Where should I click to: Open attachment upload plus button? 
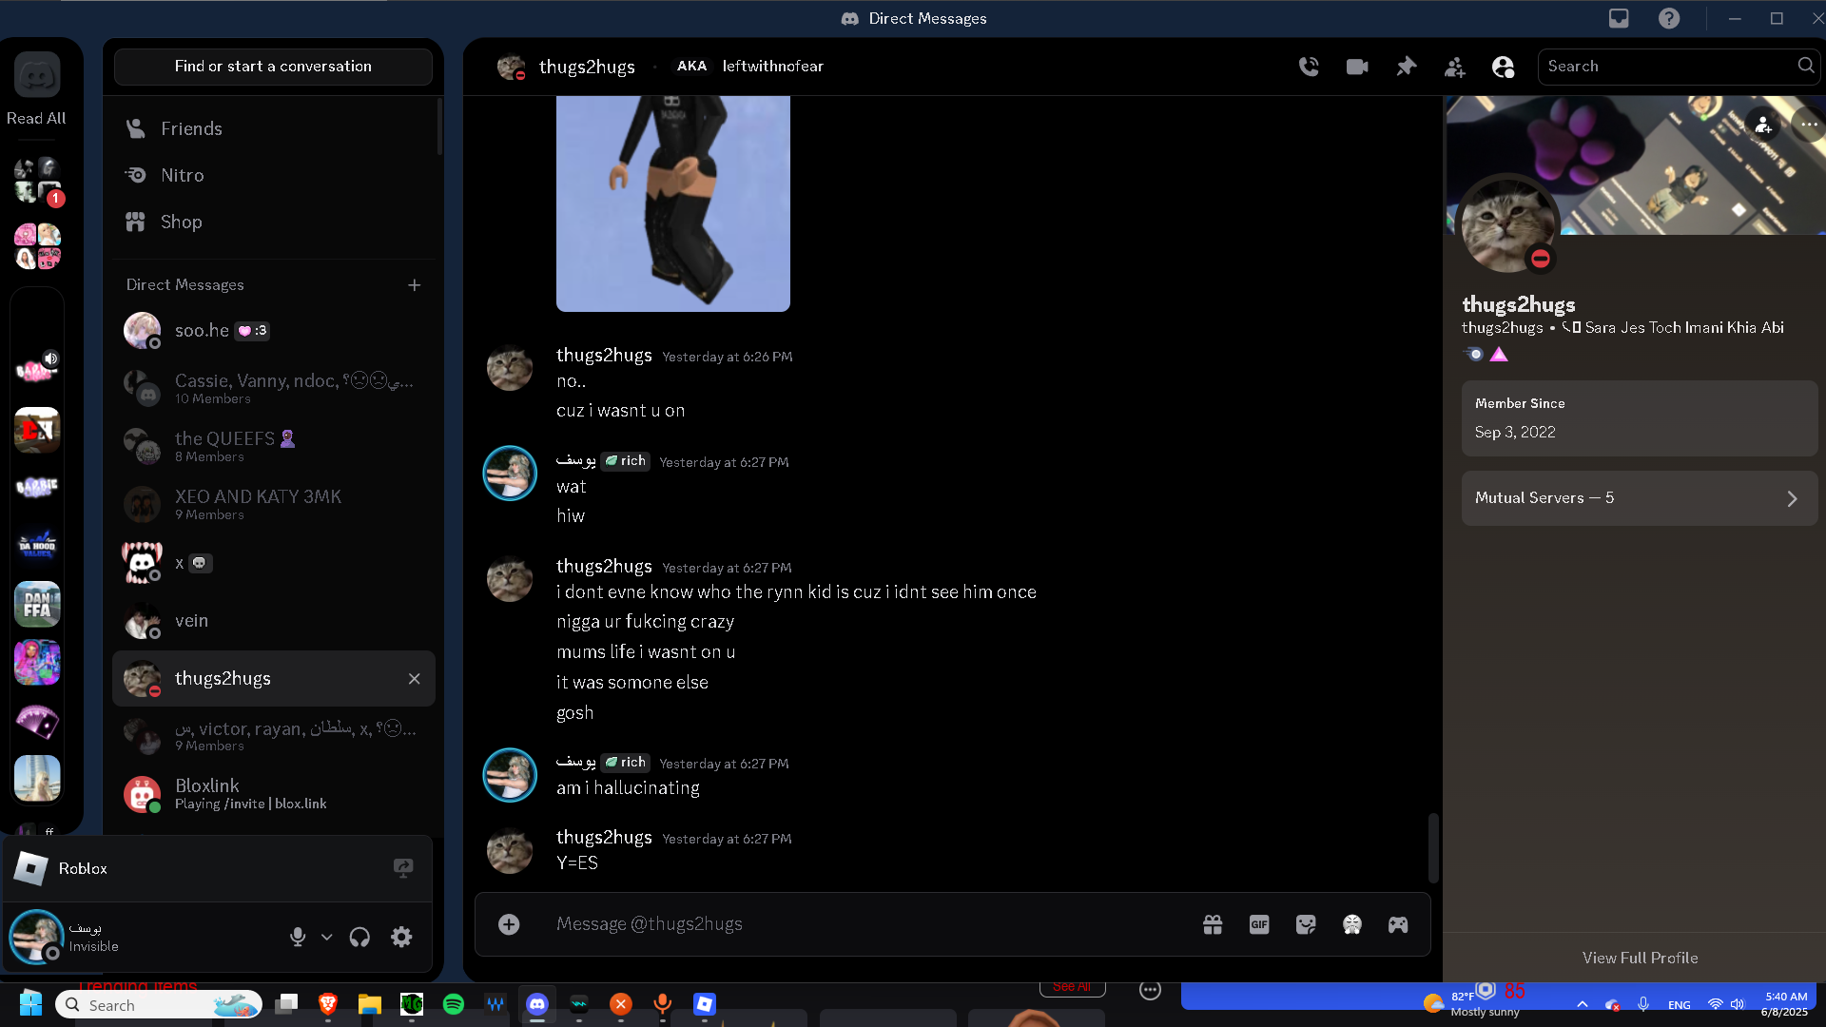(509, 924)
